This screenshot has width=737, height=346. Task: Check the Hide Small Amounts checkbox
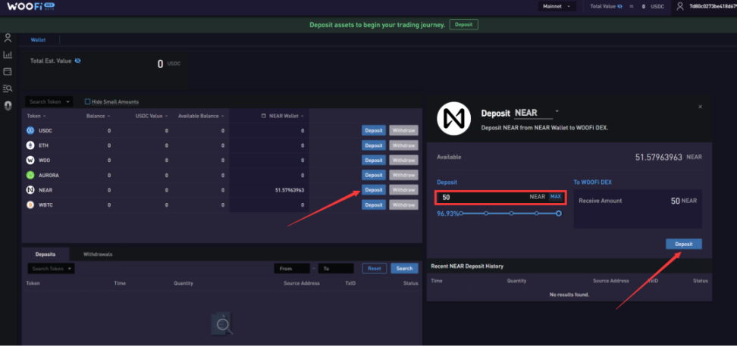click(87, 102)
